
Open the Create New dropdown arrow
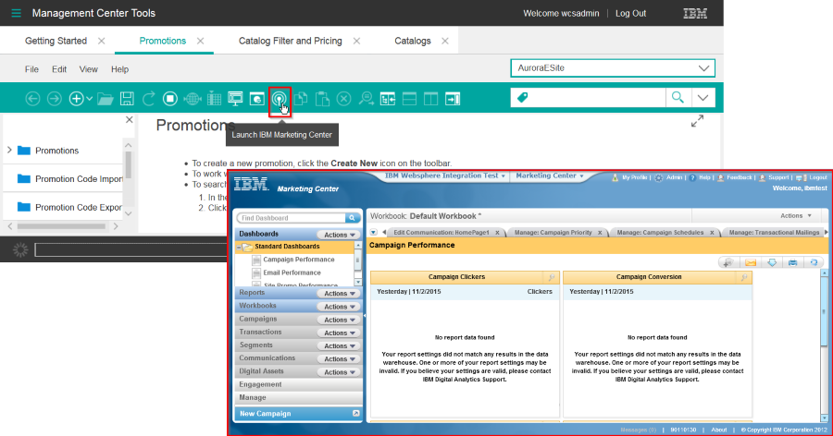(x=89, y=99)
